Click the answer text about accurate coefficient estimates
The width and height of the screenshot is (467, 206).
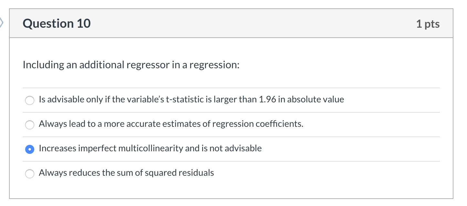click(x=171, y=124)
